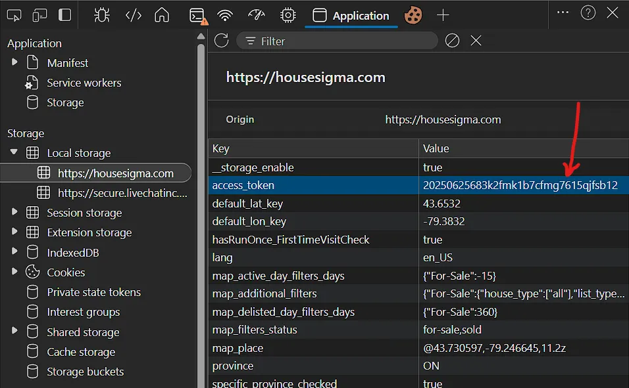629x388 pixels.
Task: Select Extension storage item
Action: pyautogui.click(x=89, y=232)
